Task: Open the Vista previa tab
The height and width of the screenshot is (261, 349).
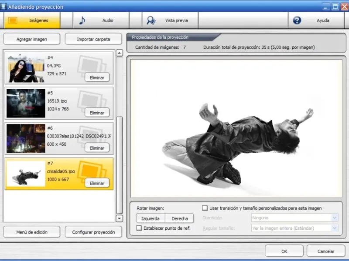Action: 170,20
